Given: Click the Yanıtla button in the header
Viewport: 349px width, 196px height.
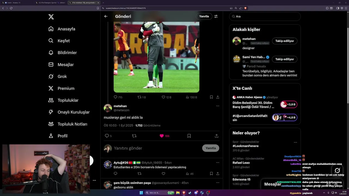Looking at the screenshot, I should tap(204, 16).
